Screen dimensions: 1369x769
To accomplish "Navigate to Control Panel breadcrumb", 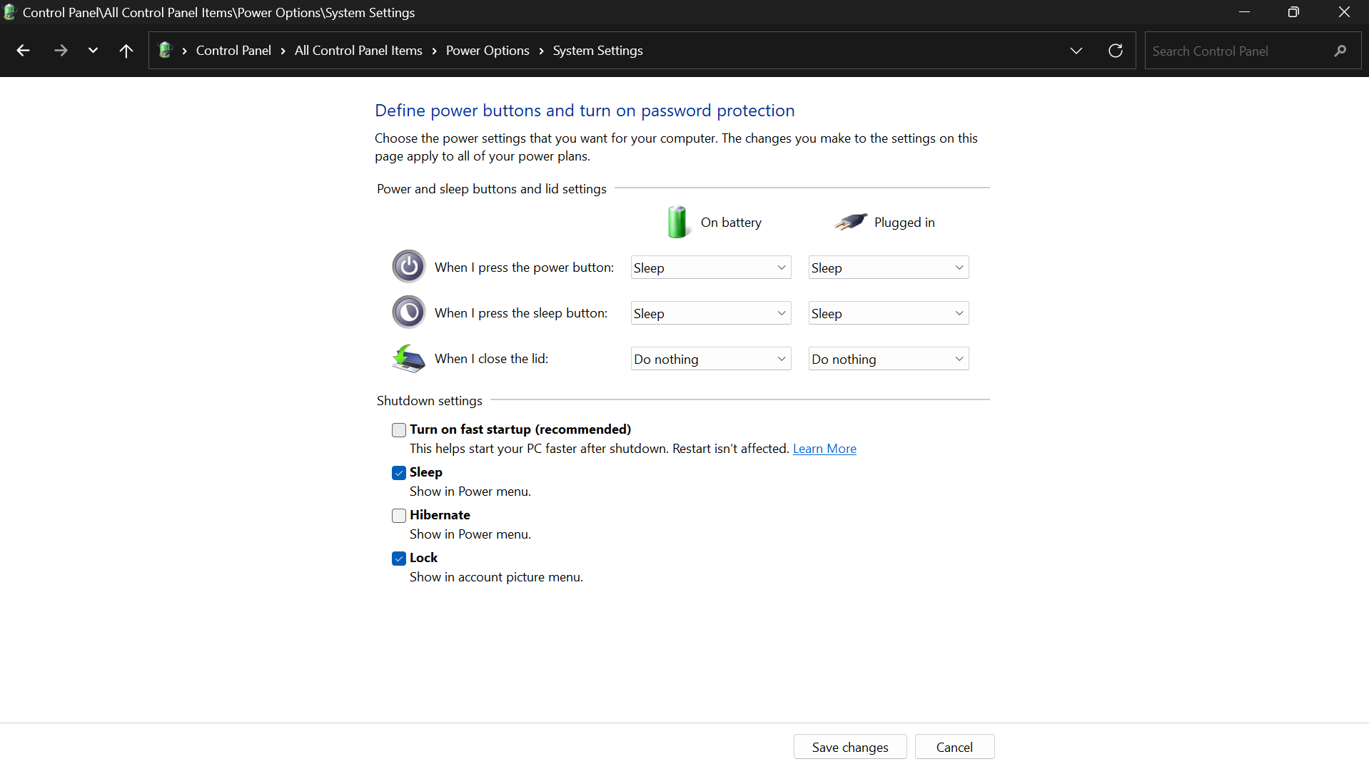I will [233, 51].
